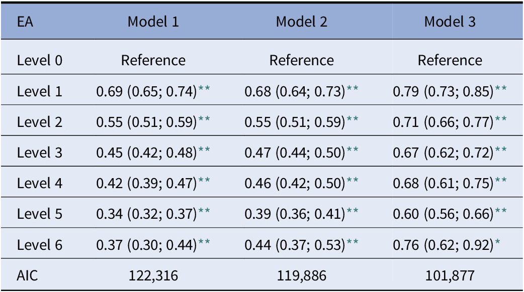Select the Model 1 column header
Image resolution: width=524 pixels, height=292 pixels.
point(153,22)
